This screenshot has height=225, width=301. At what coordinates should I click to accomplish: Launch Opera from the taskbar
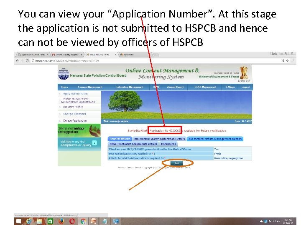[x=72, y=221]
